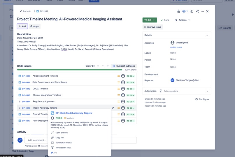This screenshot has height=157, width=235.
Task: Open DP-1943 issue link
Action: (x=26, y=95)
